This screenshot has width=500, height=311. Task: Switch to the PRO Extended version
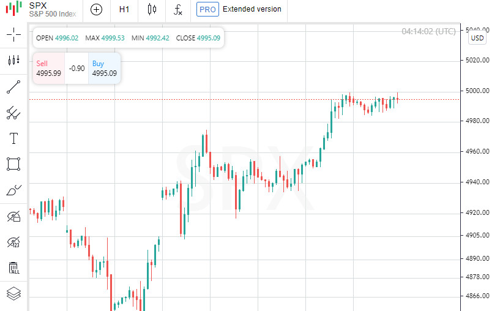[239, 9]
